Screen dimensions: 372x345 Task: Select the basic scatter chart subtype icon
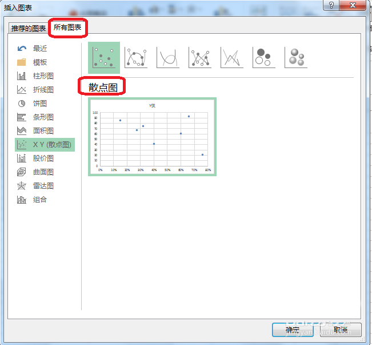coord(103,57)
